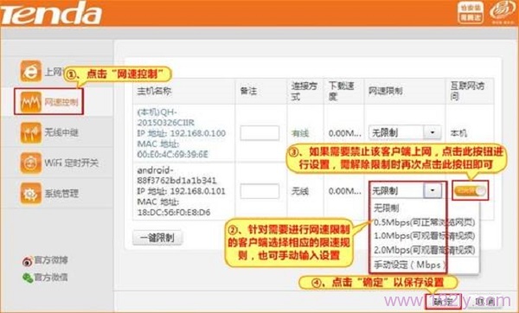
Task: Pick 2.0Mbps option from the list
Action: tap(425, 250)
